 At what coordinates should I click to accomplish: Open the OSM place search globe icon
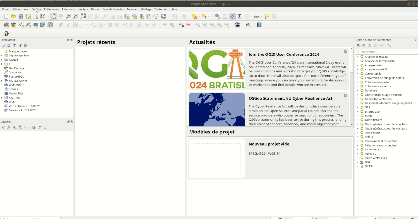(237, 25)
